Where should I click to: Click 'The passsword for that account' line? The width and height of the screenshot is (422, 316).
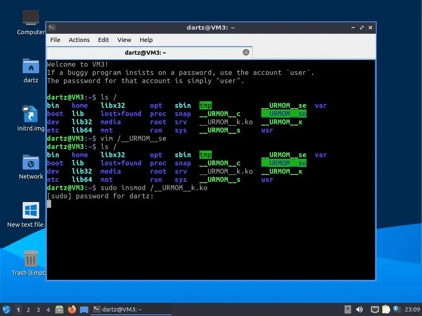click(145, 81)
